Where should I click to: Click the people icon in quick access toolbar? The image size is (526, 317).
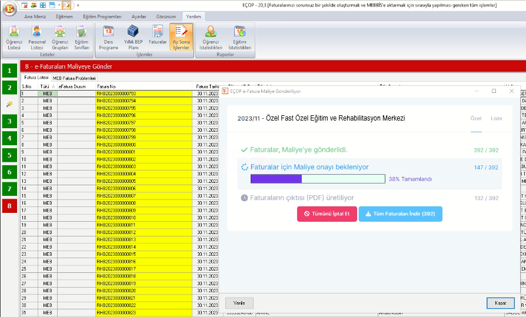pos(34,5)
